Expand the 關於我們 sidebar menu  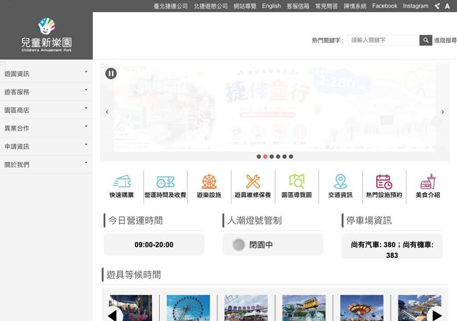pos(46,165)
